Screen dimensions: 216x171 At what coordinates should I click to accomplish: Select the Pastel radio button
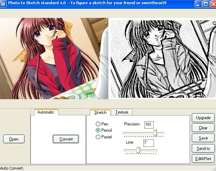coord(98,137)
